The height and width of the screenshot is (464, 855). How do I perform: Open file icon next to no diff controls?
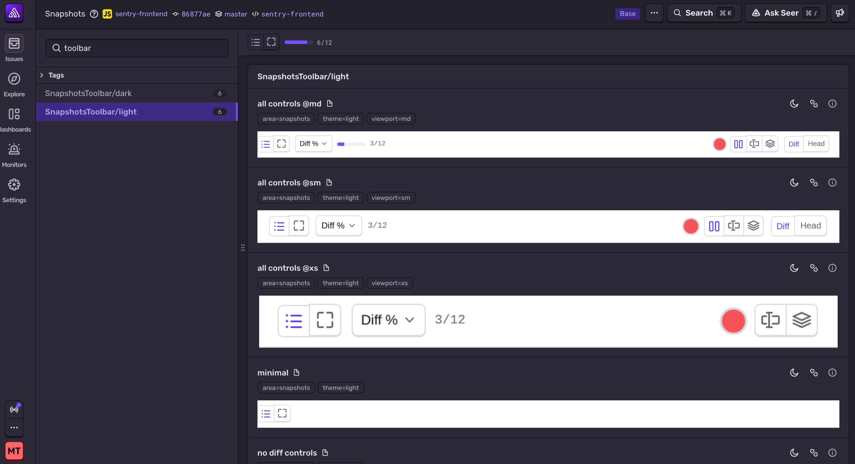click(325, 453)
